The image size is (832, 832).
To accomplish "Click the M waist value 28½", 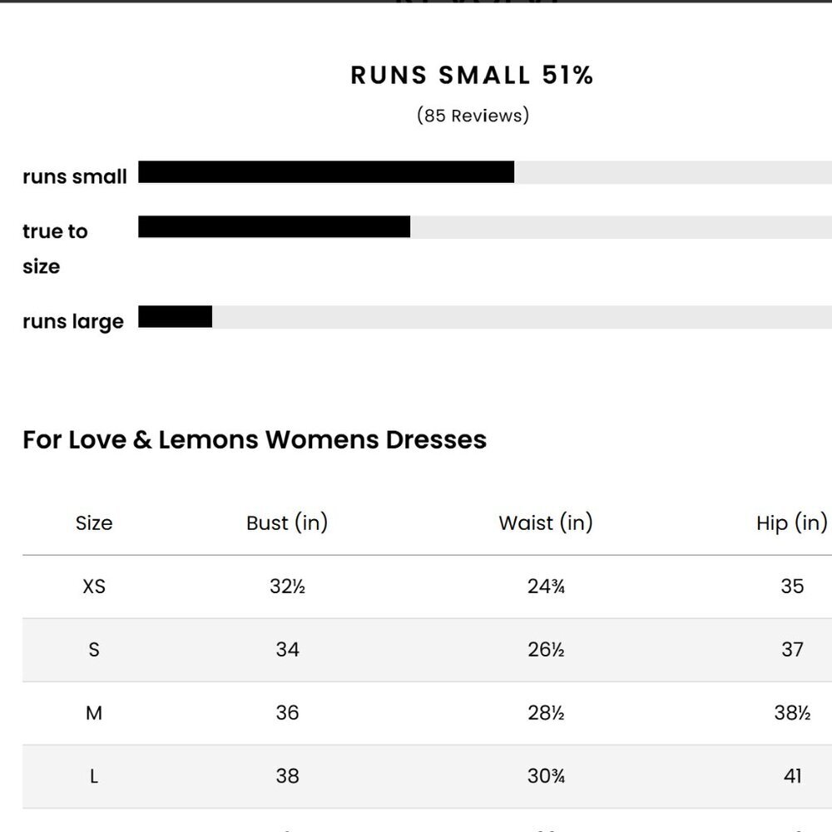I will tap(546, 713).
